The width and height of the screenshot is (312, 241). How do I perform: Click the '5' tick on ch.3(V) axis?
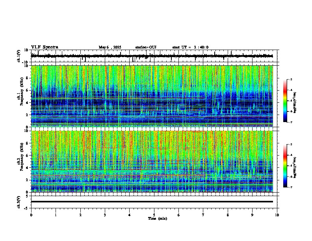click(28, 196)
